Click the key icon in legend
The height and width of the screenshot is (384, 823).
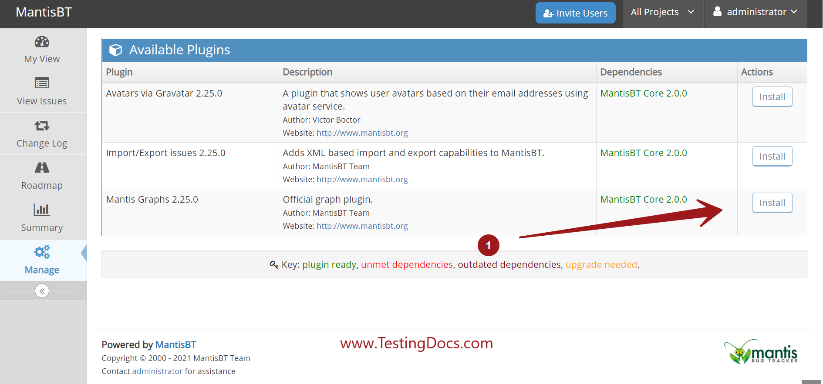tap(274, 264)
